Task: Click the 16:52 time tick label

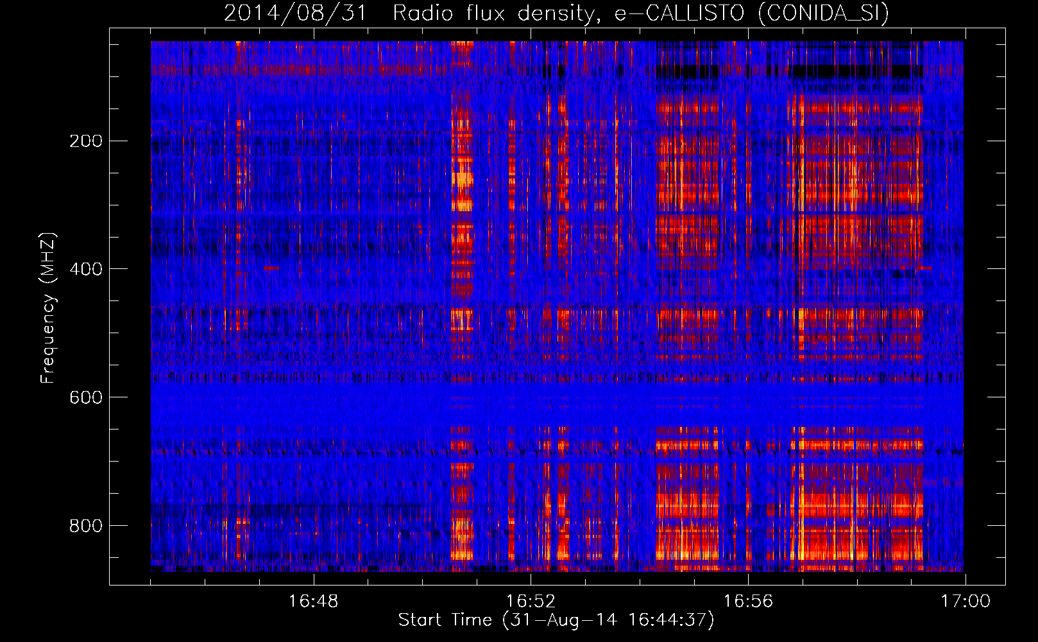Action: [531, 602]
